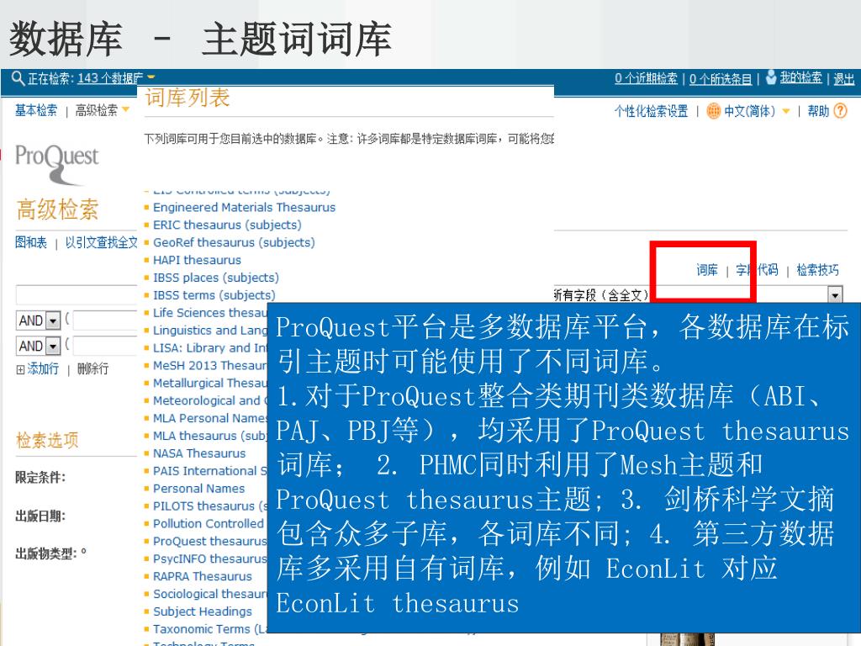Image resolution: width=861 pixels, height=646 pixels.
Task: Open HAPI thesaurus
Action: (197, 260)
